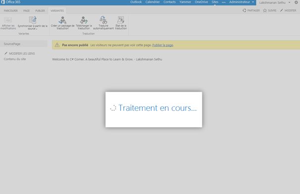Click the Publier la page link
This screenshot has width=300, height=194.
click(163, 45)
